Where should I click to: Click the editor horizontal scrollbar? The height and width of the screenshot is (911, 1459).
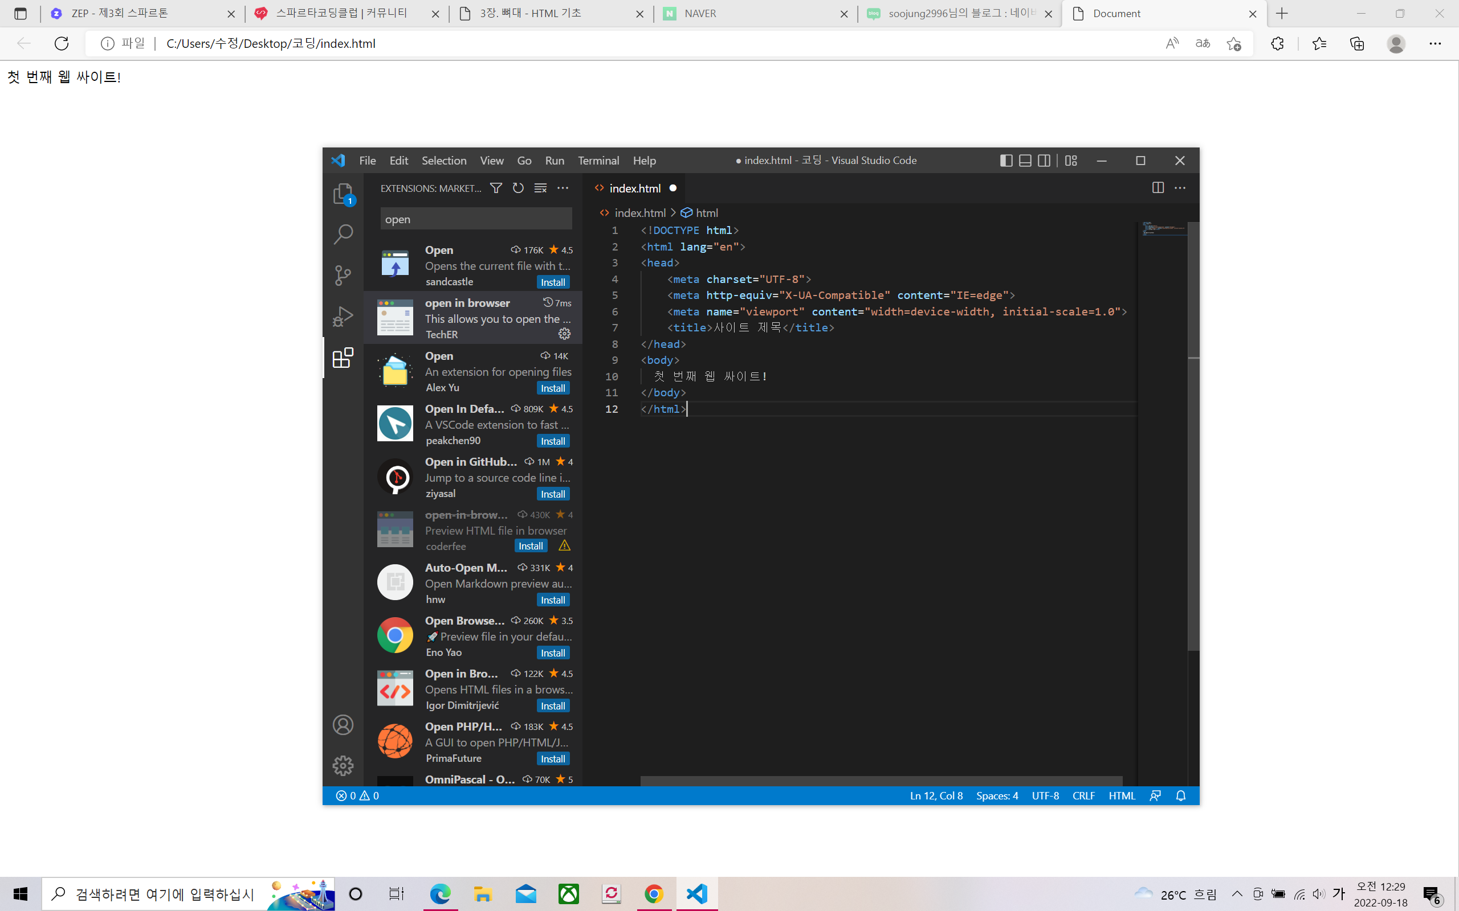coord(881,781)
